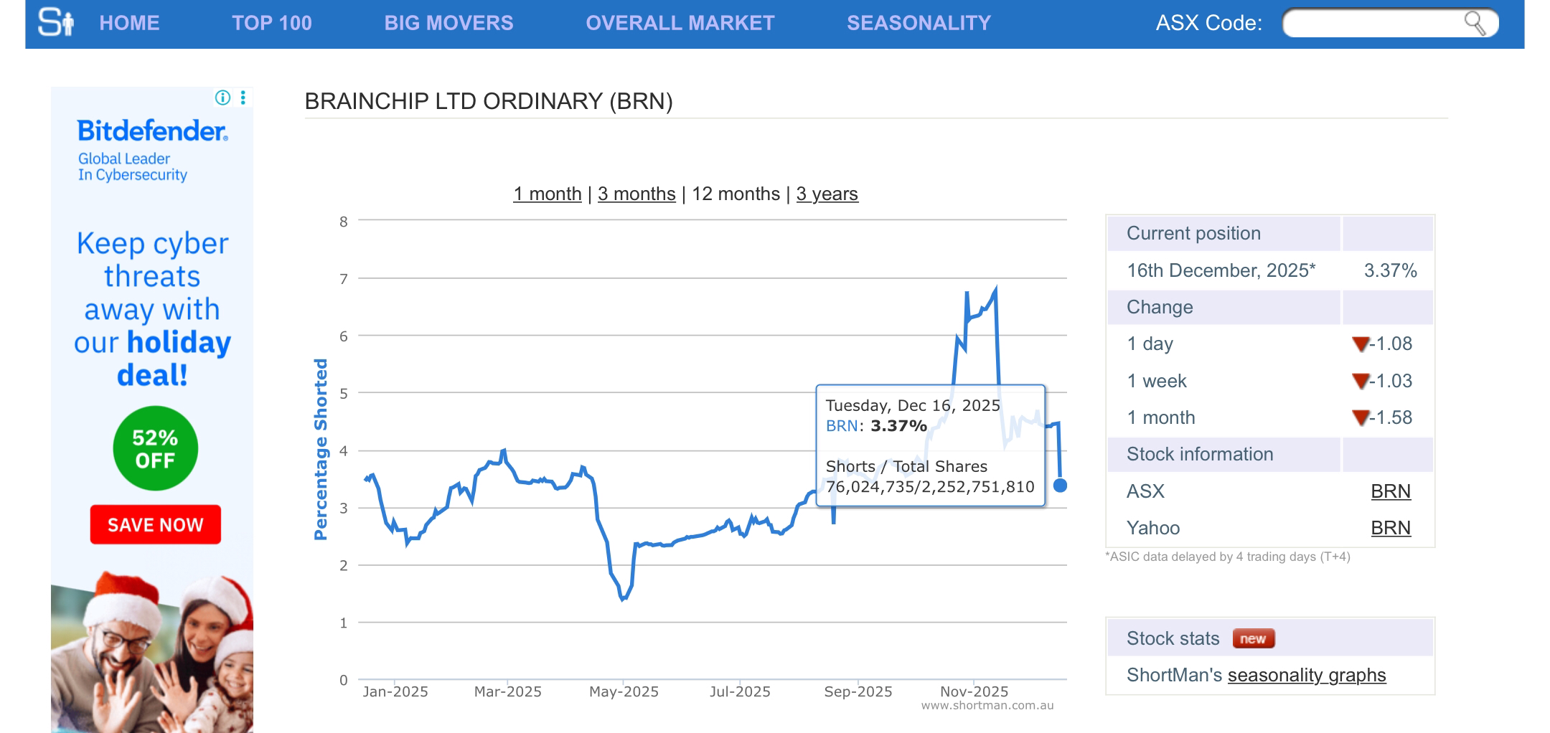Viewport: 1550px width, 733px height.
Task: Open the ad options three-dot menu
Action: tap(243, 98)
